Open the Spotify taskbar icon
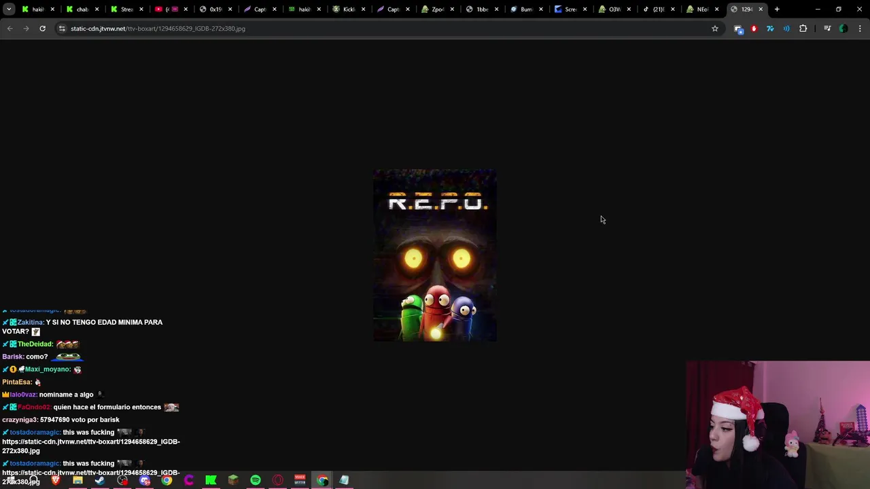Screen dimensions: 870x489 [x=256, y=480]
